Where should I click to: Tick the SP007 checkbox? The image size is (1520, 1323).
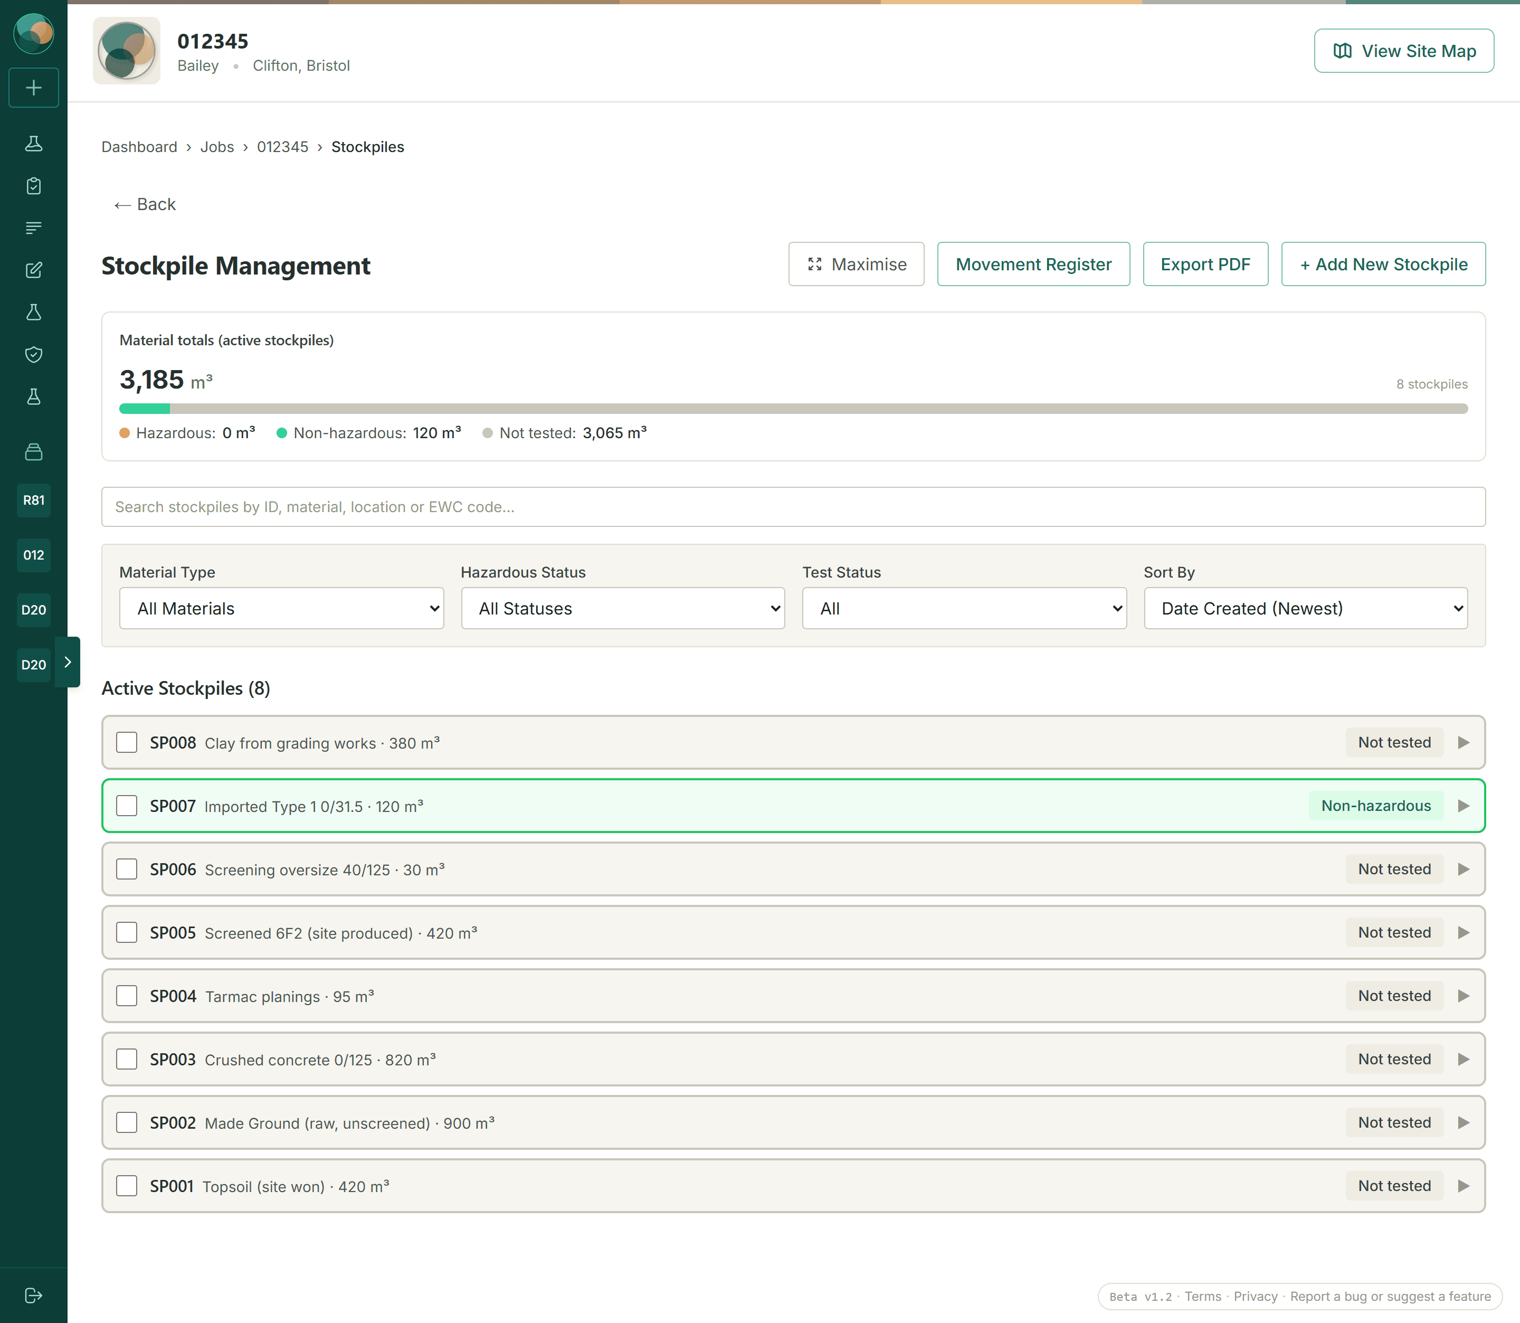tap(127, 806)
